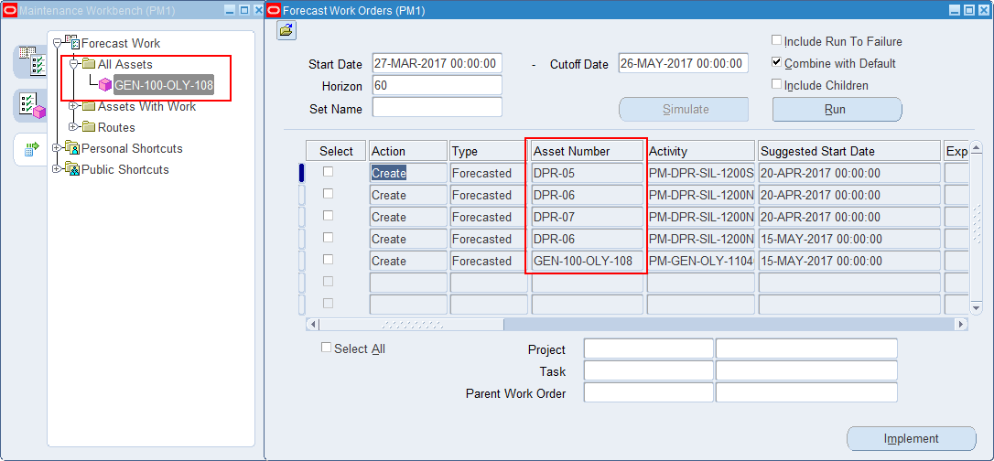Click the first Task input field
Screen dimensions: 994x461
(x=649, y=370)
